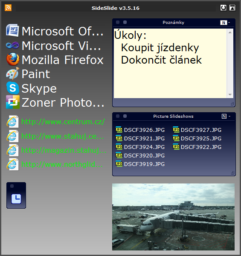Open the http://magazin.stahuj... link
This screenshot has width=241, height=256.
[64, 150]
